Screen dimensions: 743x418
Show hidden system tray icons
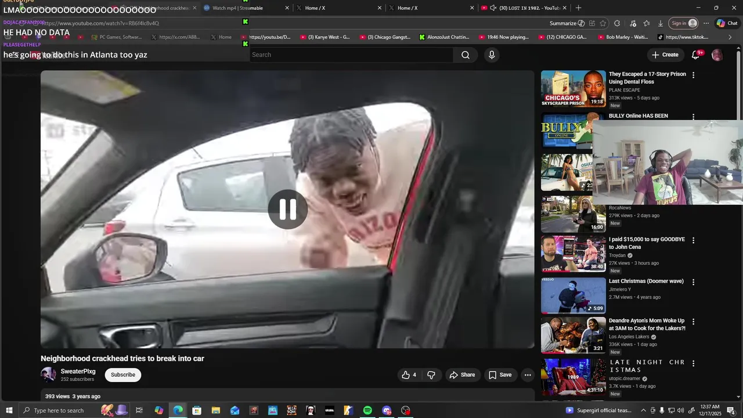tap(643, 410)
